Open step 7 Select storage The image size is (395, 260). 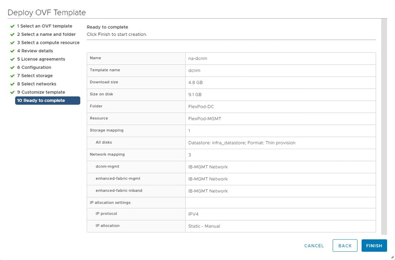[x=35, y=76]
